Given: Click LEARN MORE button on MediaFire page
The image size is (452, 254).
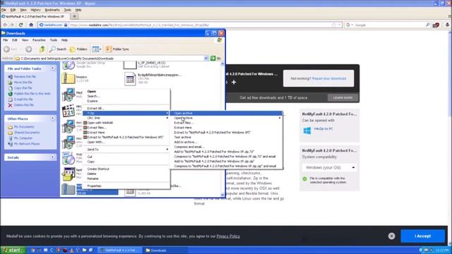Looking at the screenshot, I should coord(343,97).
